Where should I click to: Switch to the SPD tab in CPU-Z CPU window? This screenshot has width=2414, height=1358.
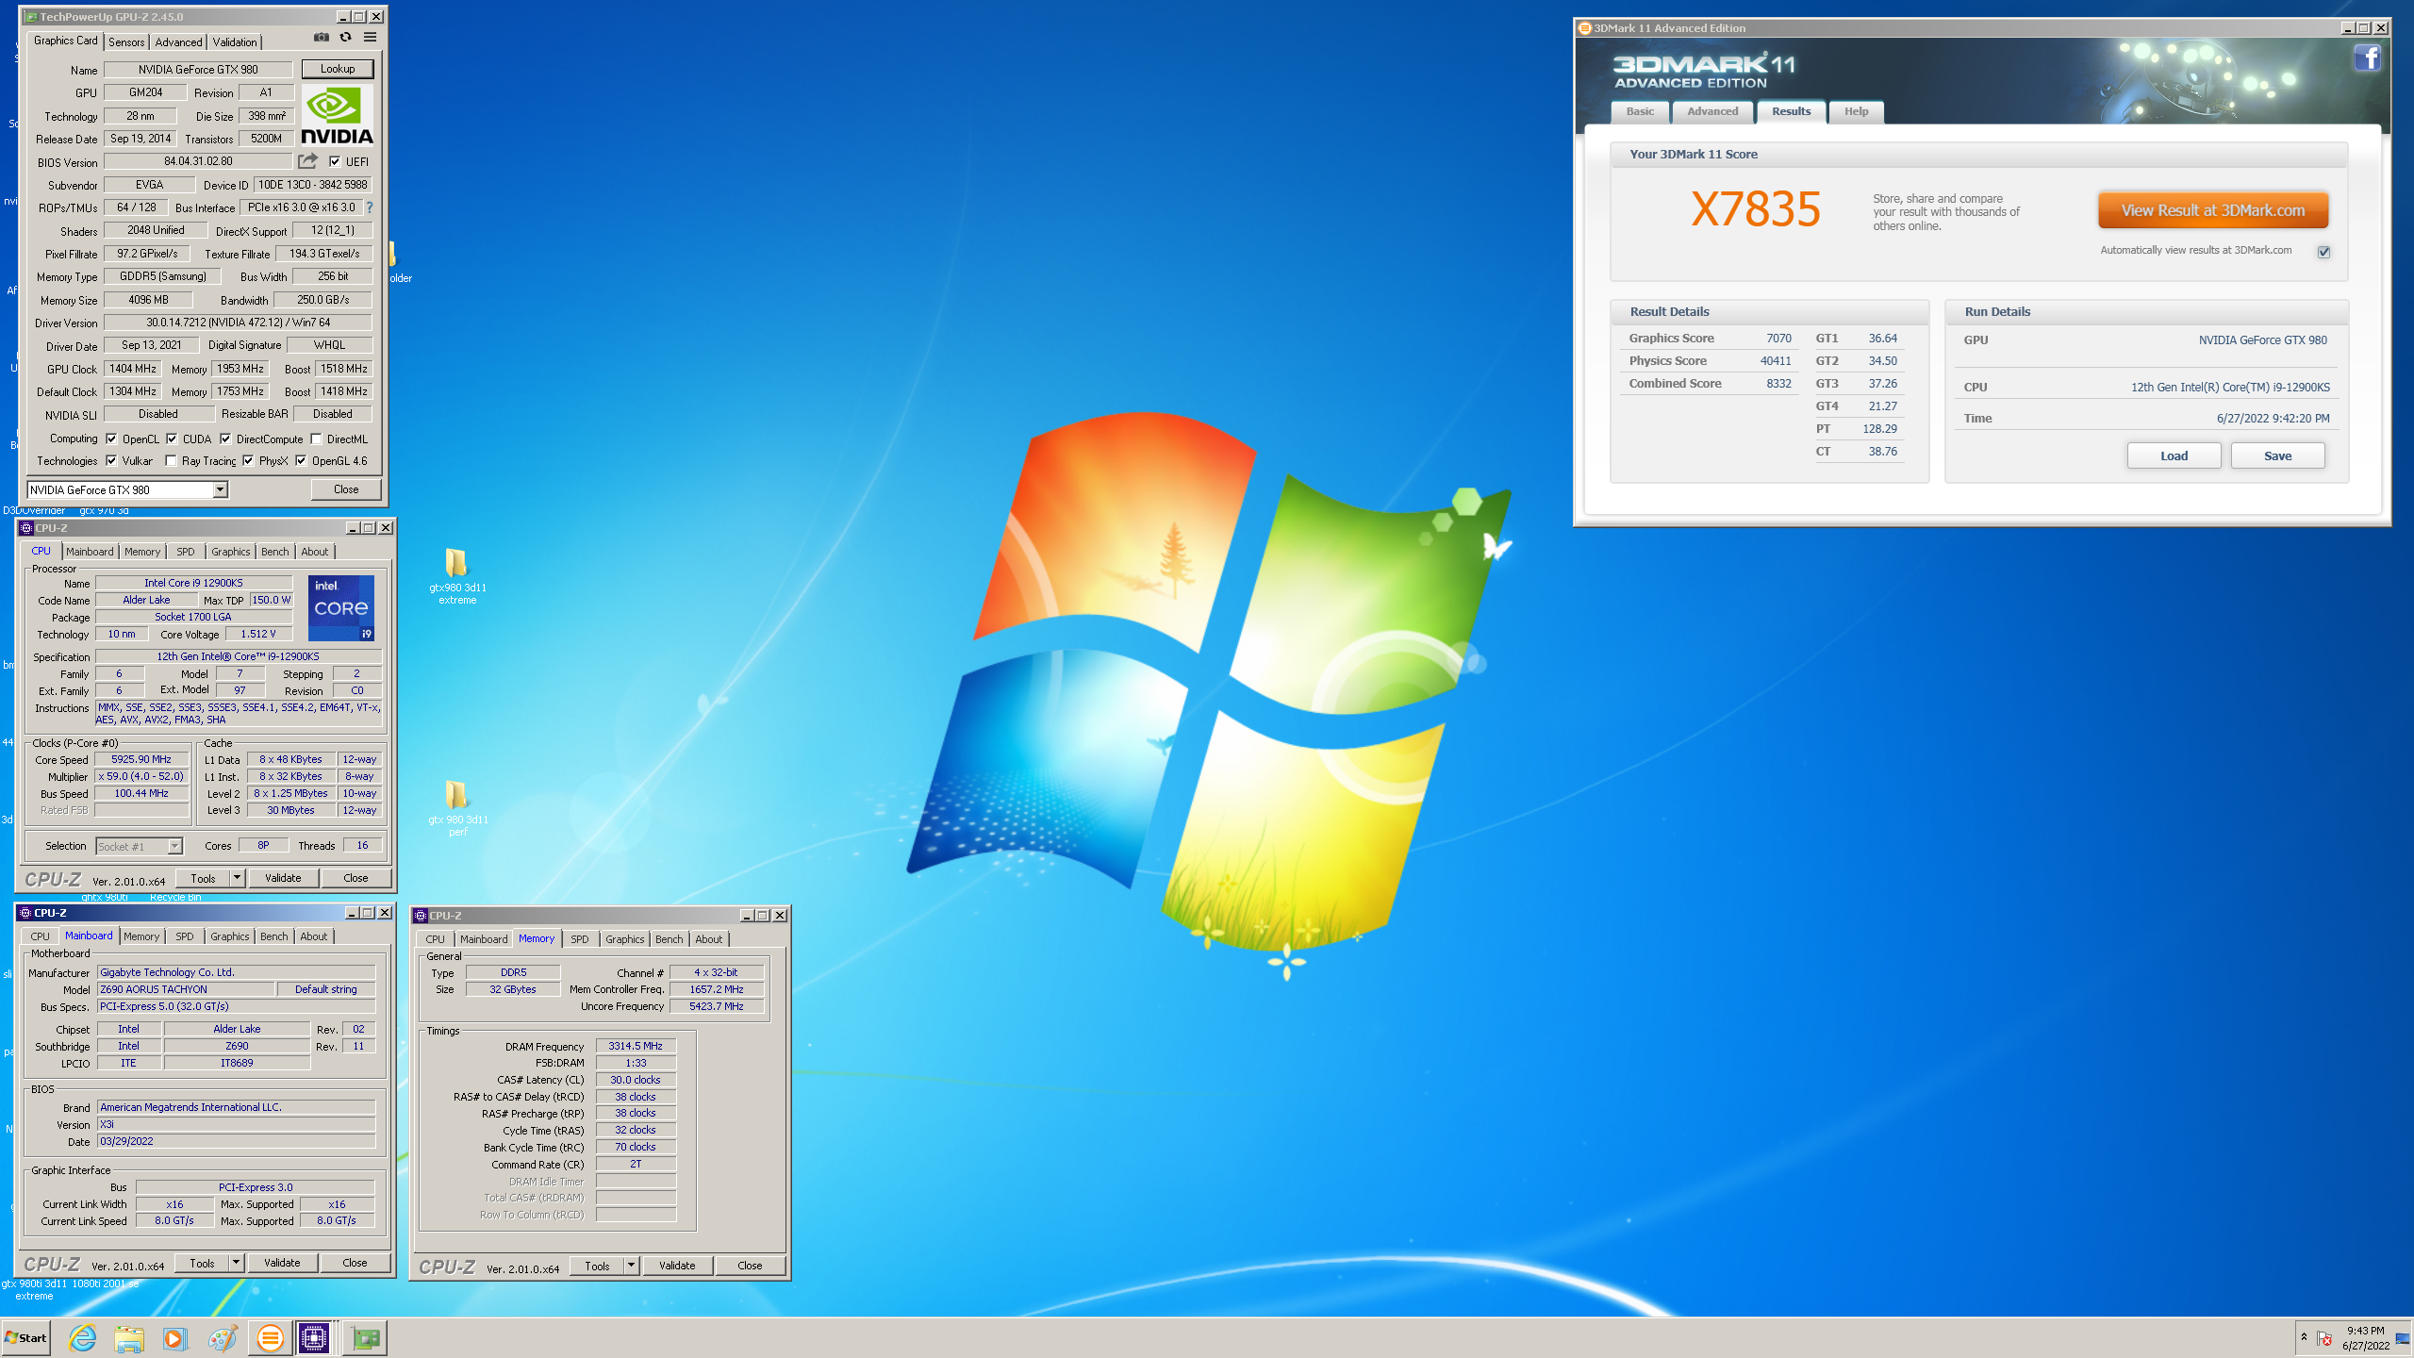pyautogui.click(x=186, y=552)
